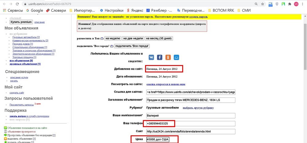Place in Top for на две недели

(x=133, y=38)
